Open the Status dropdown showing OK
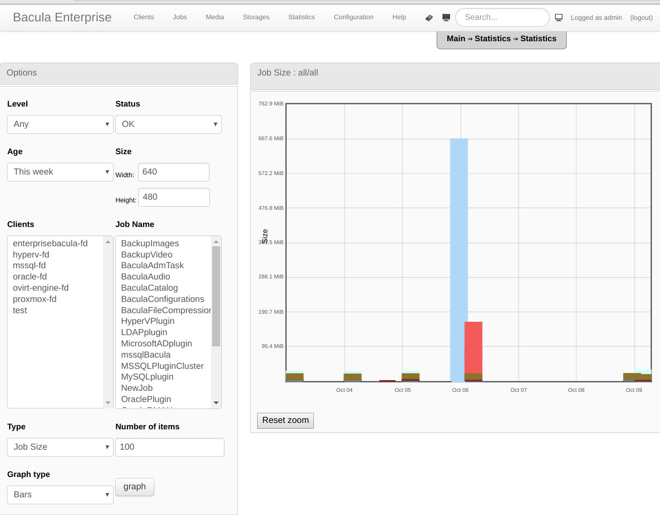This screenshot has height=515, width=660. [168, 124]
